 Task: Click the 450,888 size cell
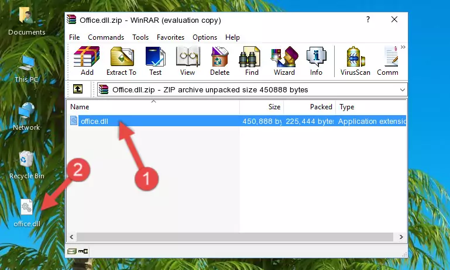pos(262,121)
